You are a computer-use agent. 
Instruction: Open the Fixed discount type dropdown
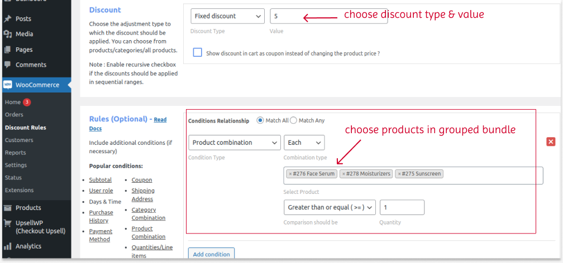227,16
